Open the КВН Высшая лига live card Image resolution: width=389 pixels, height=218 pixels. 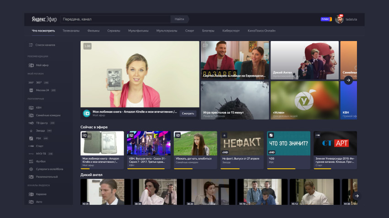(149, 150)
